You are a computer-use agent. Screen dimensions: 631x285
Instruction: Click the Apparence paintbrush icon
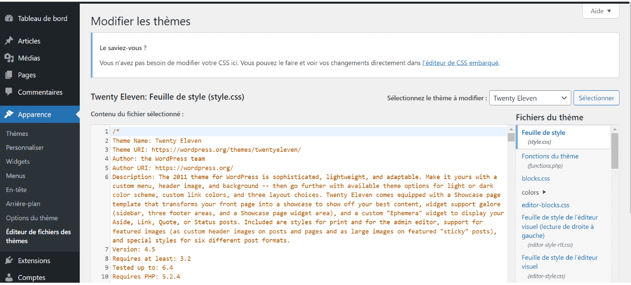(9, 114)
